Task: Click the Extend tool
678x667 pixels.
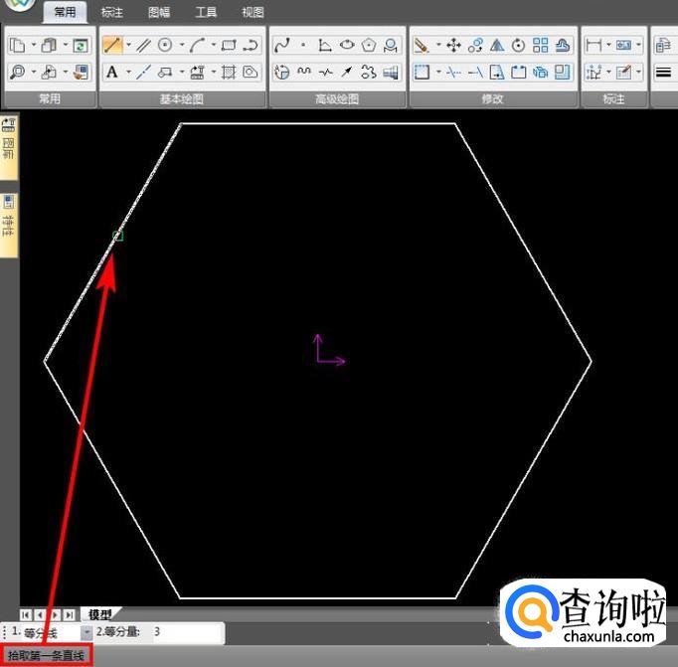Action: coord(475,73)
